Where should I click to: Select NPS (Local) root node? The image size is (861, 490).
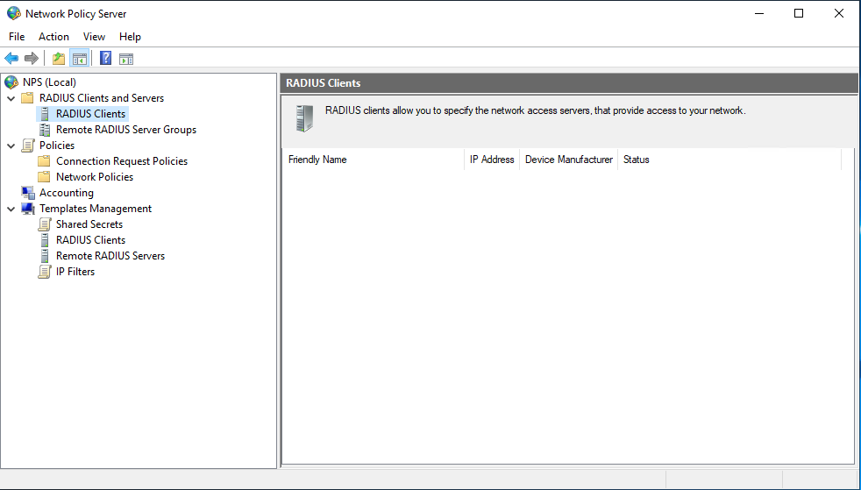tap(49, 82)
